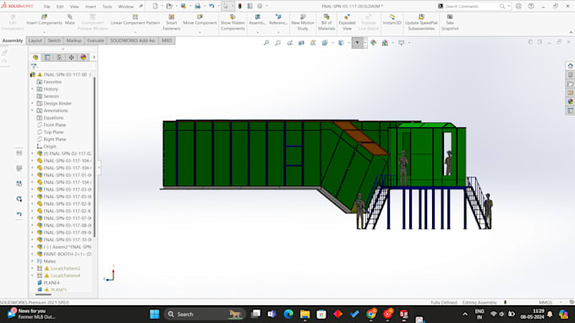
Task: Click the Insert Components tool
Action: click(44, 19)
